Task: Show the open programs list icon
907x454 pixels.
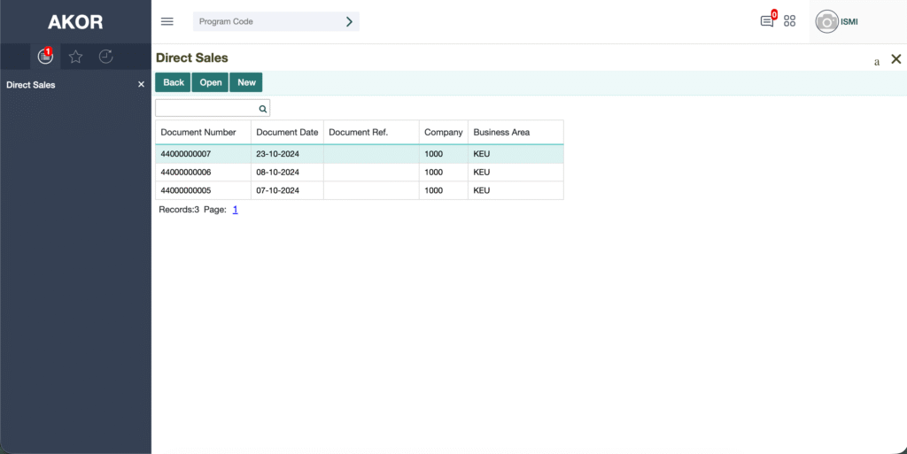Action: tap(45, 57)
